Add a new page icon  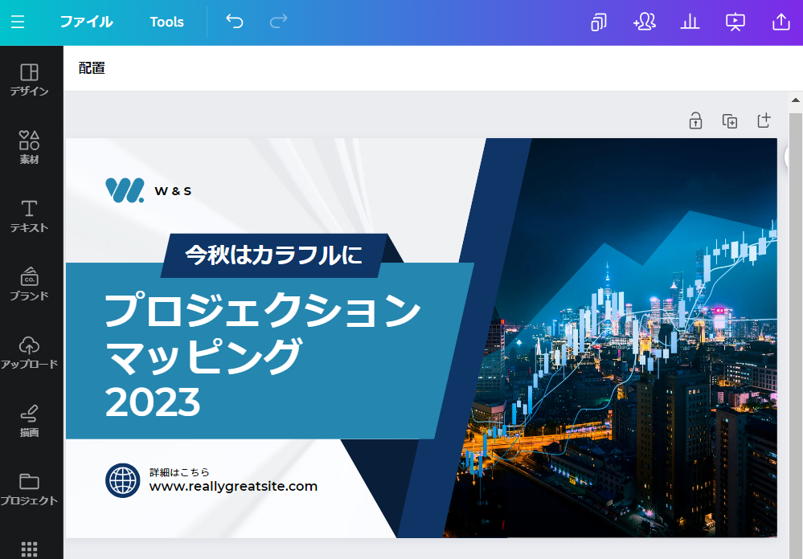764,120
